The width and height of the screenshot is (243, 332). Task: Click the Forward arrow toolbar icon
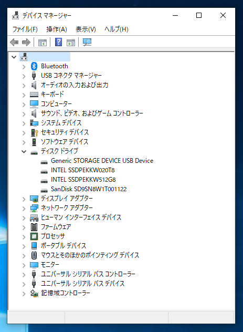[x=26, y=43]
